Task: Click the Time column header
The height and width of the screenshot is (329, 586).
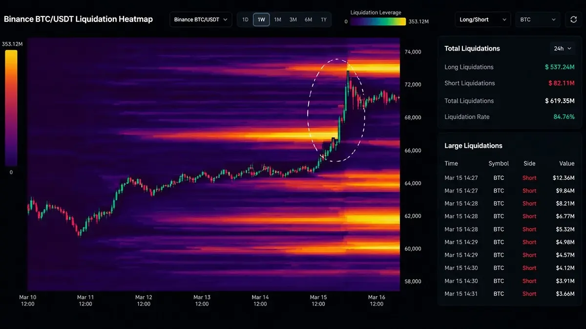Action: (451, 163)
